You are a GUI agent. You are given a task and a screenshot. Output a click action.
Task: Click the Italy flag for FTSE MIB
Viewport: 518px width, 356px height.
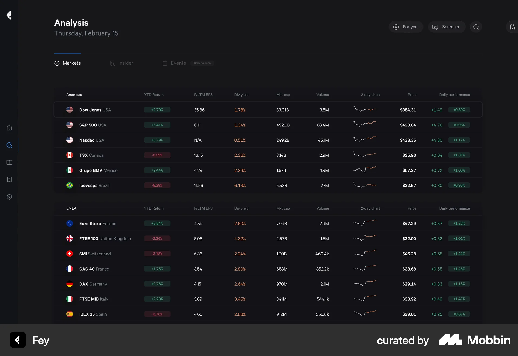coord(70,299)
